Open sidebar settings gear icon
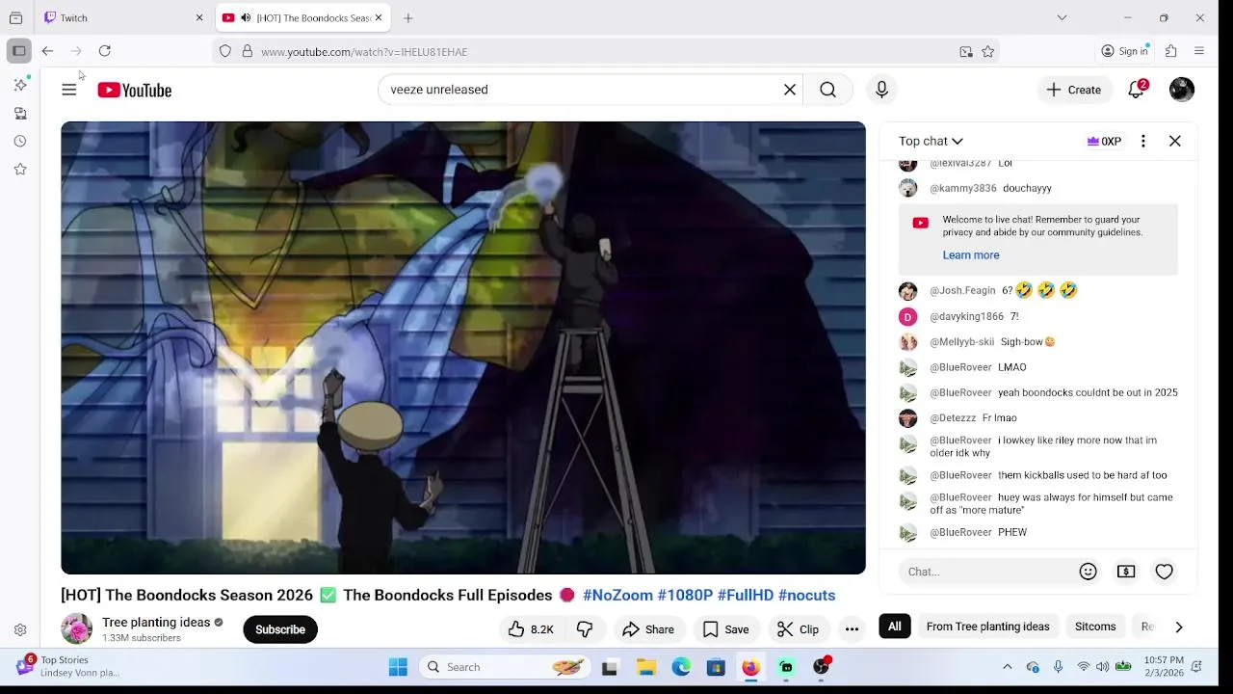Image resolution: width=1233 pixels, height=694 pixels. (20, 630)
